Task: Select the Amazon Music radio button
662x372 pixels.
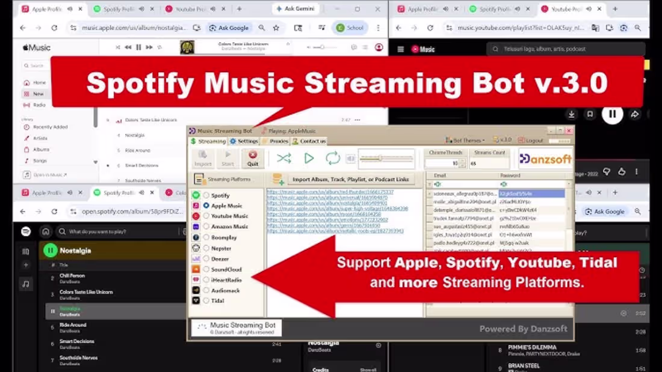Action: click(206, 227)
